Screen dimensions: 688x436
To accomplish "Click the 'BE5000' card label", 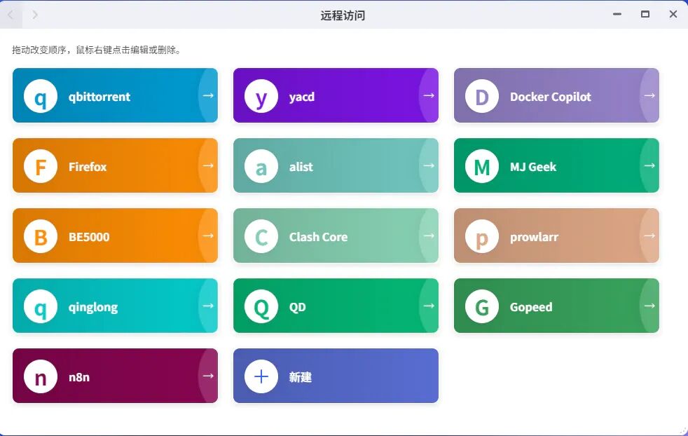I will click(89, 237).
